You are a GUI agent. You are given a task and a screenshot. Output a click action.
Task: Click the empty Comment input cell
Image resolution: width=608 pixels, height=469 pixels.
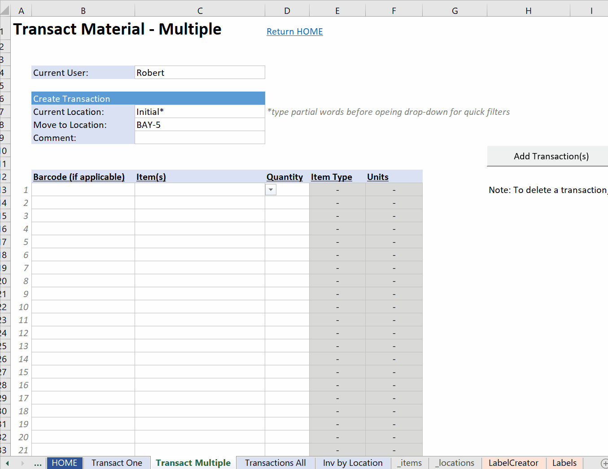tap(200, 137)
